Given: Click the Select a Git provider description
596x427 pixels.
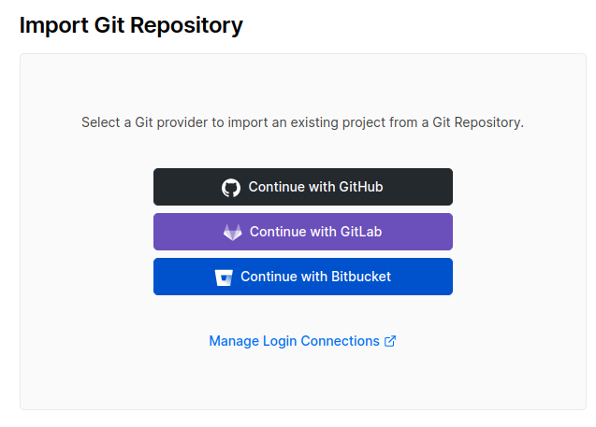Looking at the screenshot, I should tap(302, 122).
